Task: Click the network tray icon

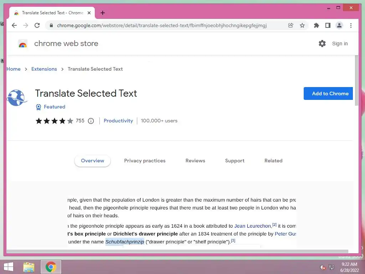Action: 331,267
